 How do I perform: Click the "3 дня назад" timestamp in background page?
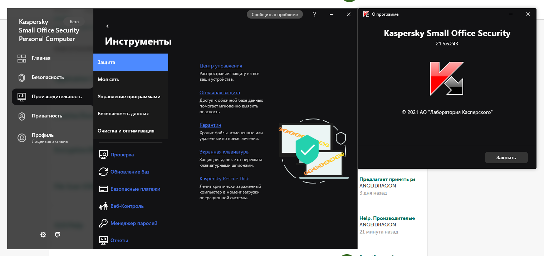click(x=373, y=193)
